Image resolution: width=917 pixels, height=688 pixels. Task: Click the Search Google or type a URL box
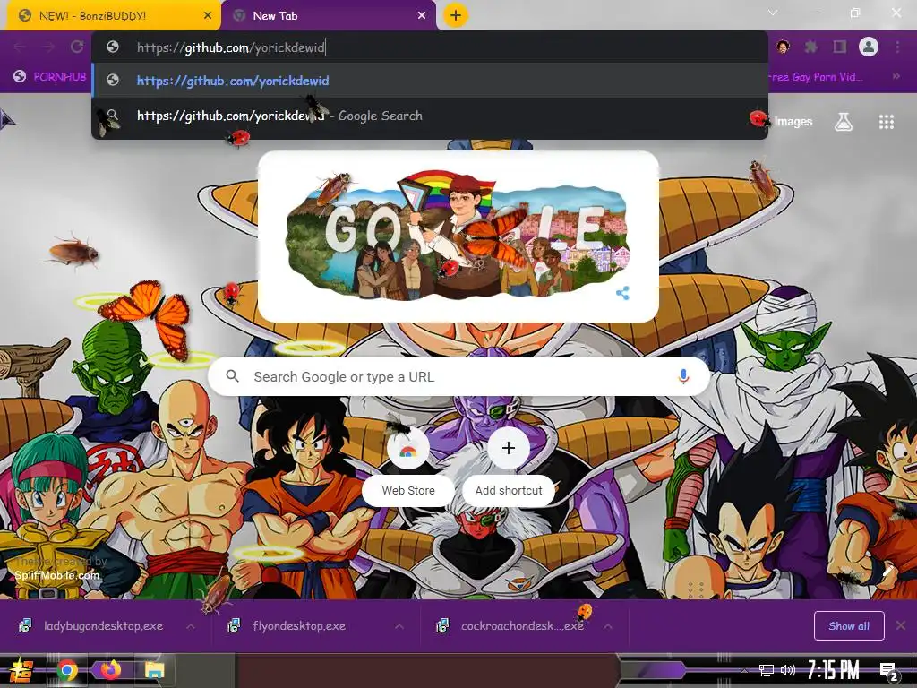pyautogui.click(x=459, y=377)
